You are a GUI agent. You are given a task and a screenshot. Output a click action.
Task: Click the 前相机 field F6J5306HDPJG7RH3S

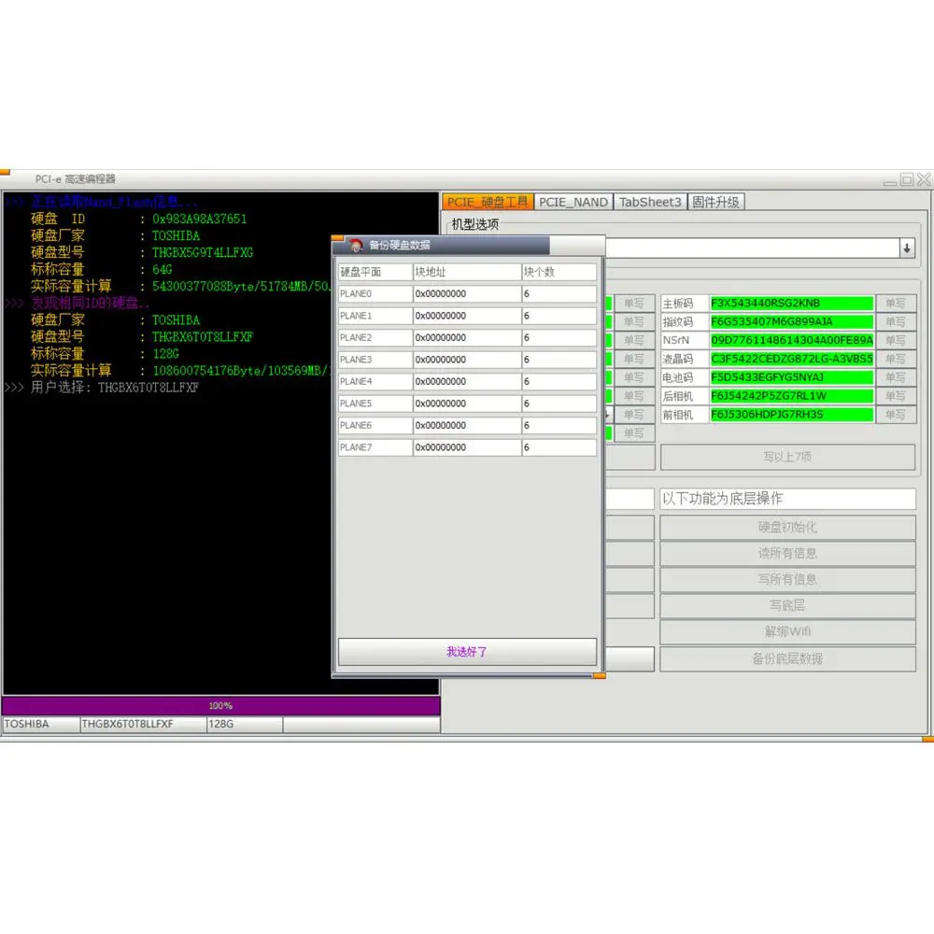(x=792, y=415)
